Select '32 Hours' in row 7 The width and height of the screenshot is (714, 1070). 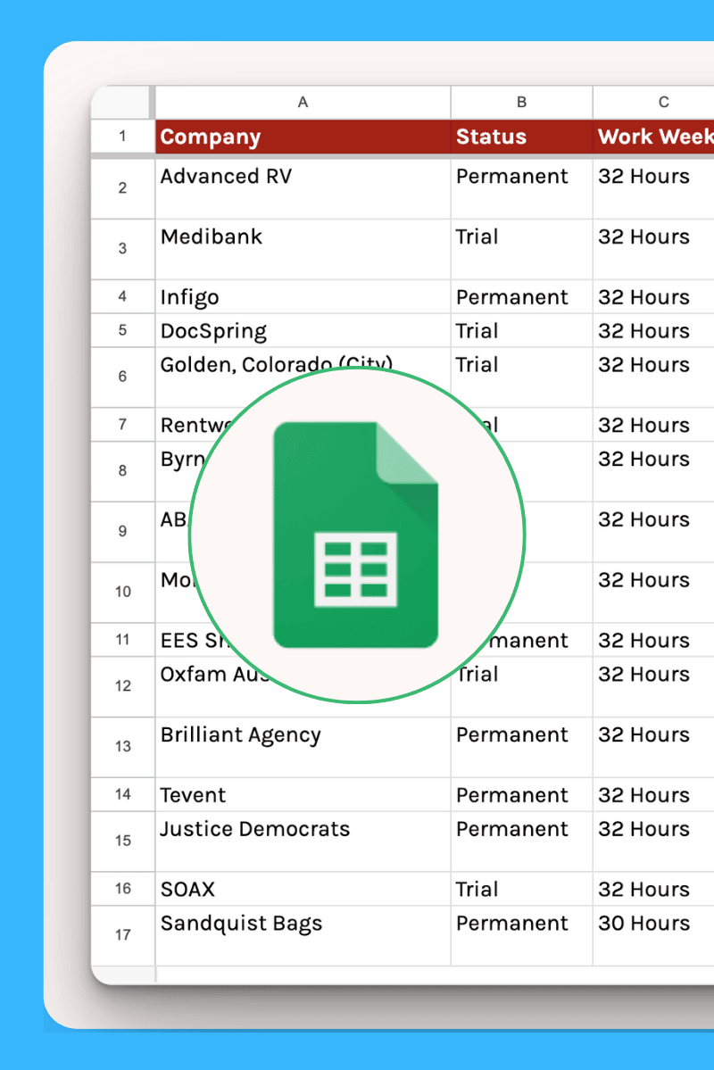point(653,425)
